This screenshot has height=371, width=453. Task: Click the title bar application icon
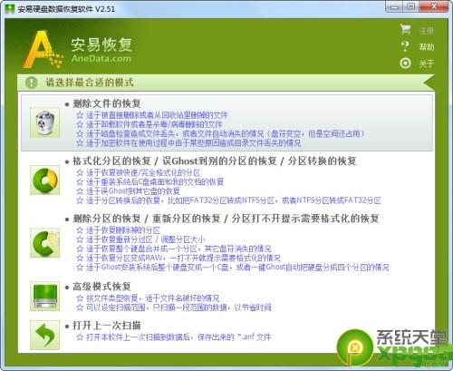[10, 9]
